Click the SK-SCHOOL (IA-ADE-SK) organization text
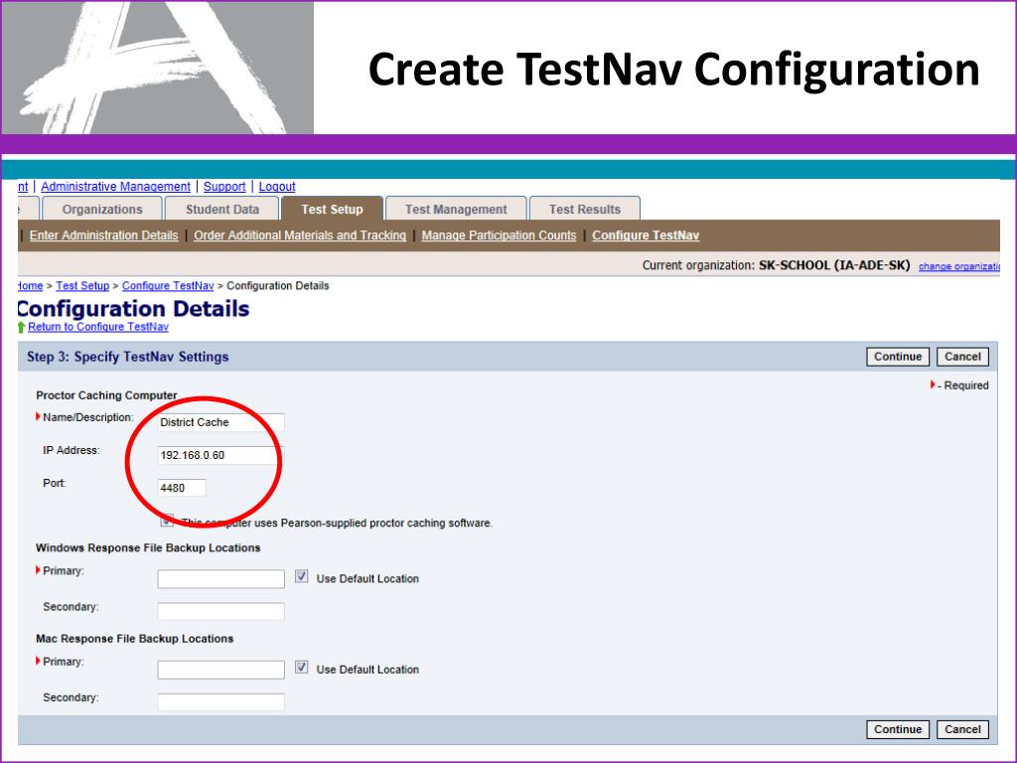Screen dimensions: 1017x763 (x=834, y=265)
